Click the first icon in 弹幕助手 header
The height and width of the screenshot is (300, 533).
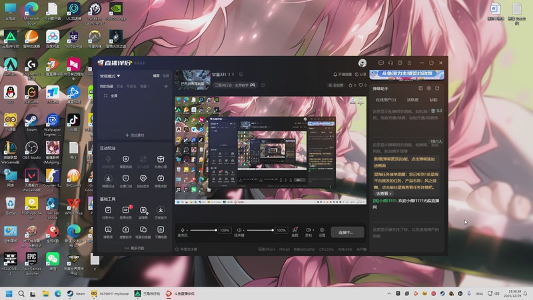click(x=420, y=89)
